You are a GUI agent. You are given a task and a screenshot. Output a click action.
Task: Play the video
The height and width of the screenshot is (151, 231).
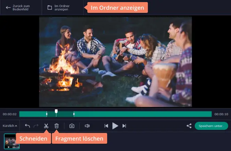point(115,126)
